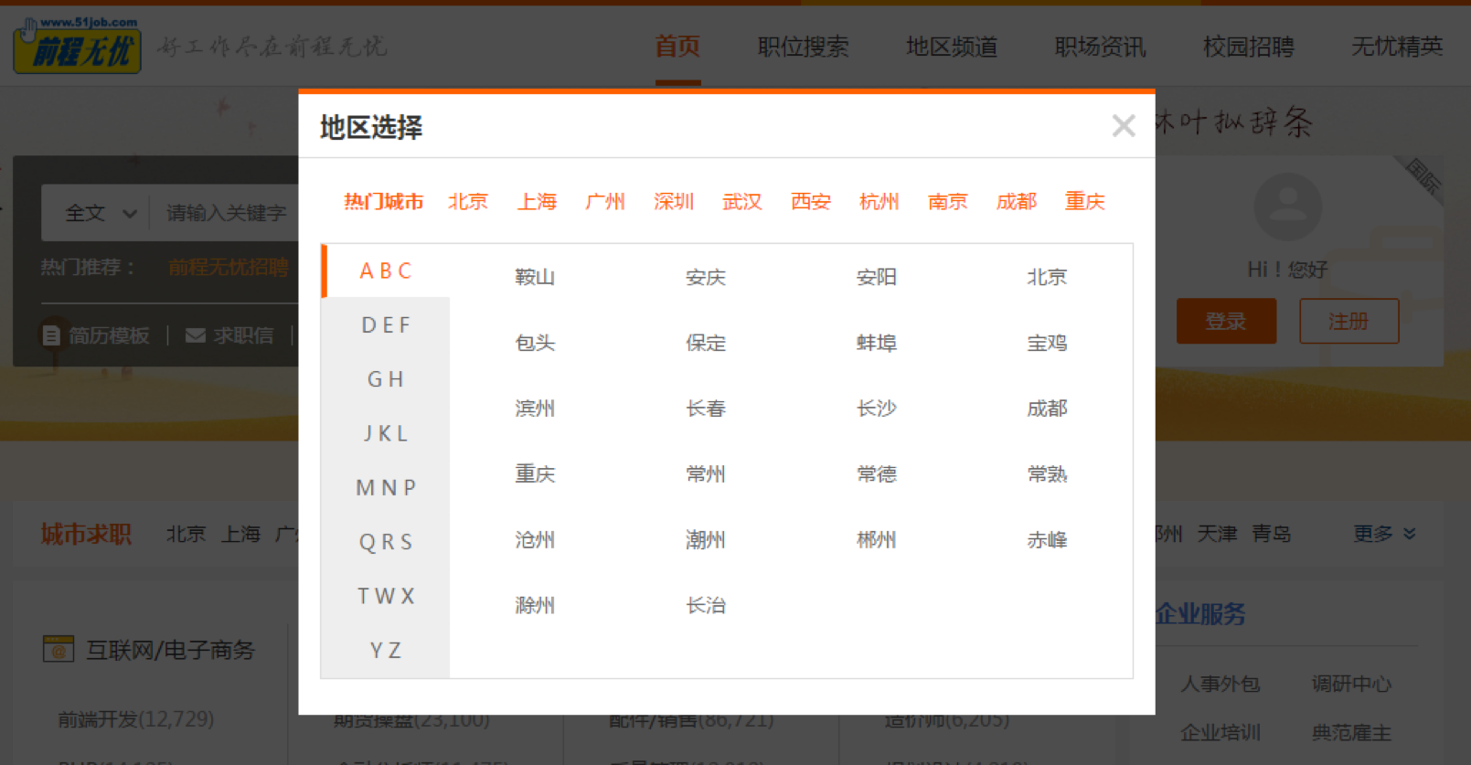
Task: Select city 潮州 from the list
Action: [x=706, y=540]
